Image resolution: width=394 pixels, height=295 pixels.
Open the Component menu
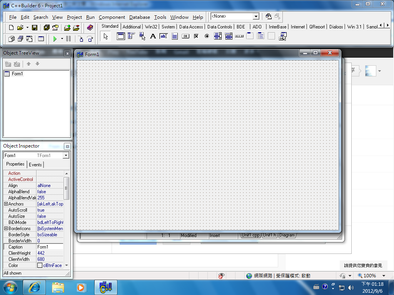click(x=112, y=17)
